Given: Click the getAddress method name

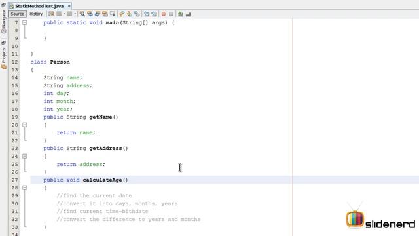Looking at the screenshot, I should point(105,149).
